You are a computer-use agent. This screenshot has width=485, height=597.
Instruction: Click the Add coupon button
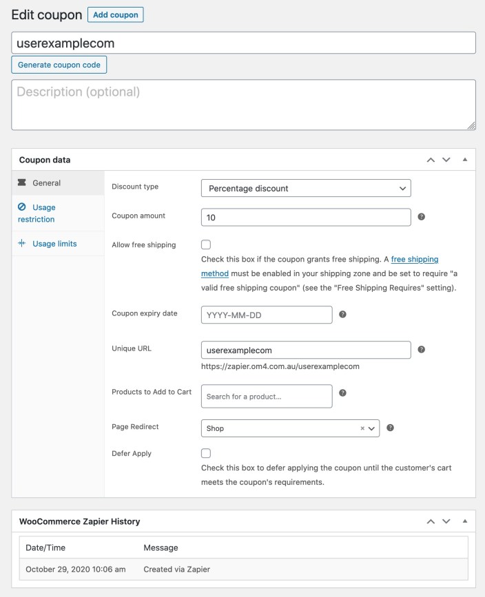point(115,14)
